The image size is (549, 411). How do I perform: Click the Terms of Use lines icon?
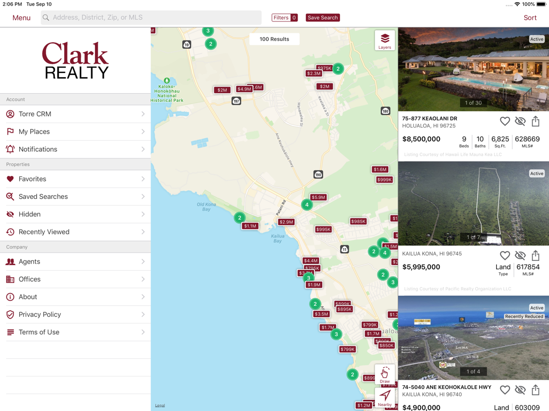(10, 332)
